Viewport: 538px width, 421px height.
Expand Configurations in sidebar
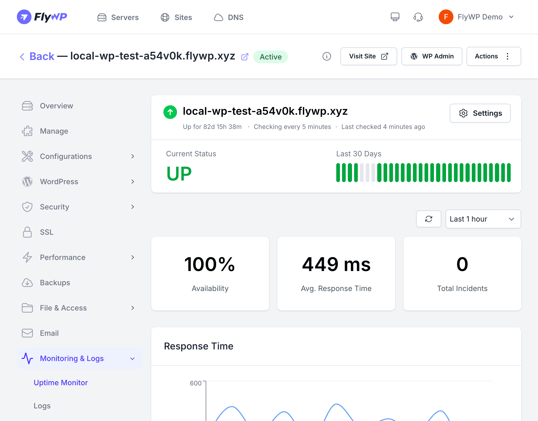[80, 156]
